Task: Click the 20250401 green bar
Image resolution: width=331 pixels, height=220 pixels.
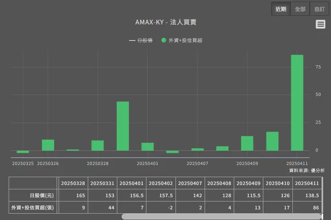Action: pos(148,146)
